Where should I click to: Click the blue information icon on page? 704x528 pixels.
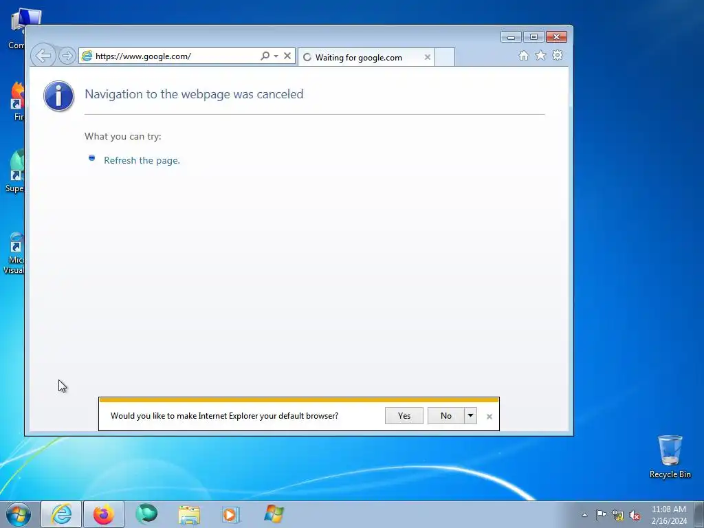tap(59, 96)
